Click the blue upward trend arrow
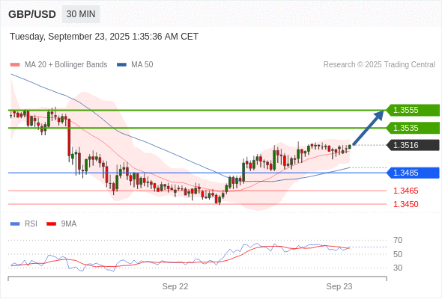This screenshot has width=442, height=299. (x=368, y=127)
